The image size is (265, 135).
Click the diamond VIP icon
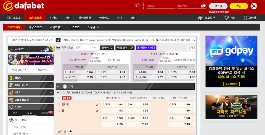226,18
